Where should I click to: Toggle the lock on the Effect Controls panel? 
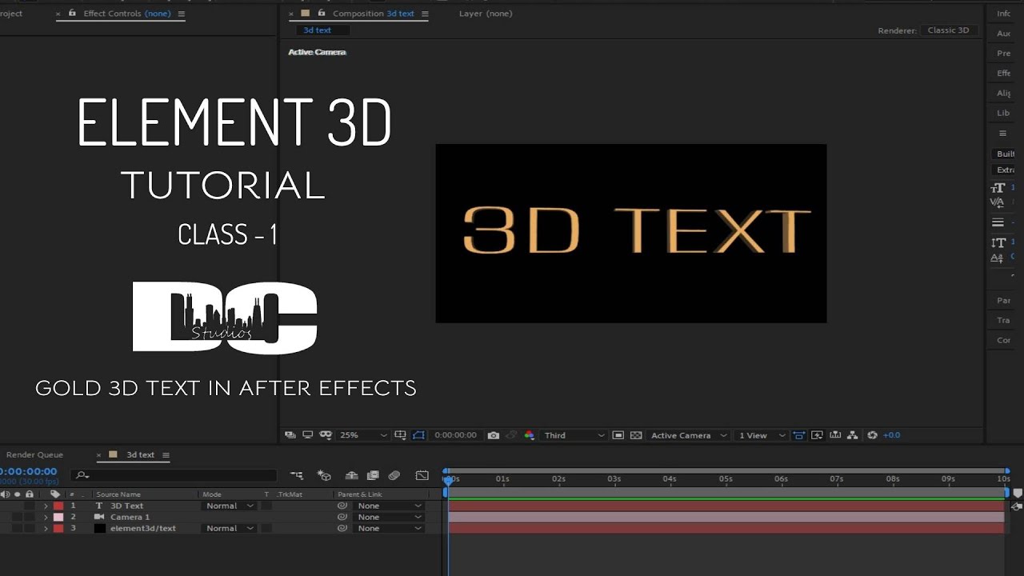pos(73,14)
